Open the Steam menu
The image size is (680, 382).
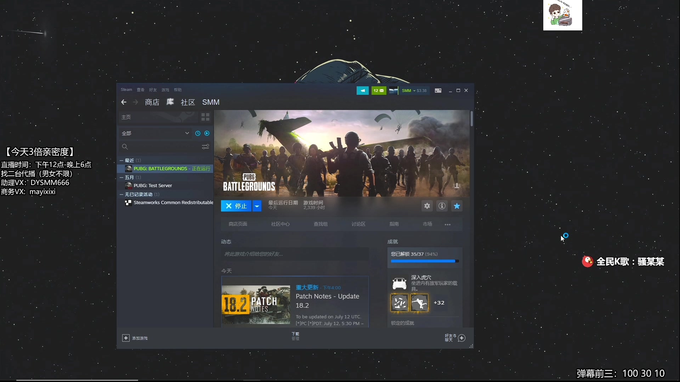[126, 90]
